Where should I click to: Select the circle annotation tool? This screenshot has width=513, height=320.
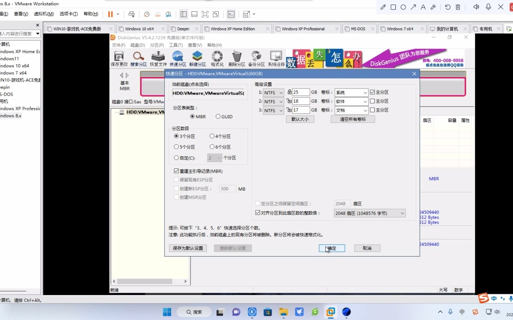pyautogui.click(x=403, y=7)
